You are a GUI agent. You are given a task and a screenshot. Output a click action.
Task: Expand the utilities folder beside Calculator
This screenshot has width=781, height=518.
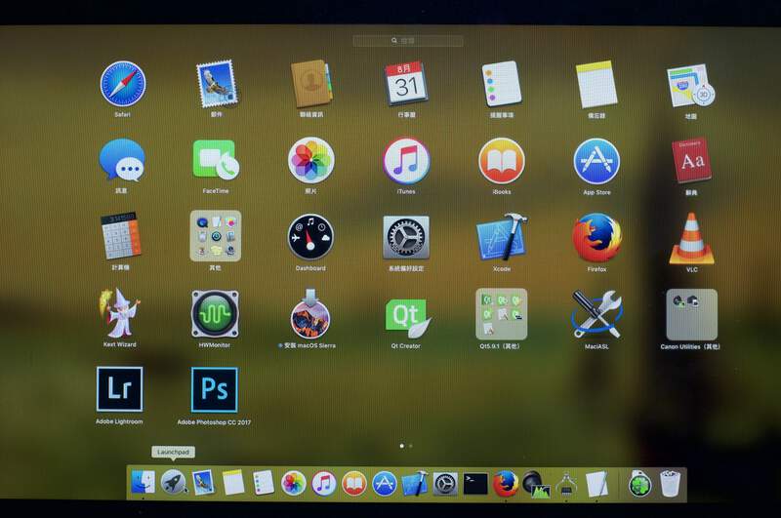216,236
